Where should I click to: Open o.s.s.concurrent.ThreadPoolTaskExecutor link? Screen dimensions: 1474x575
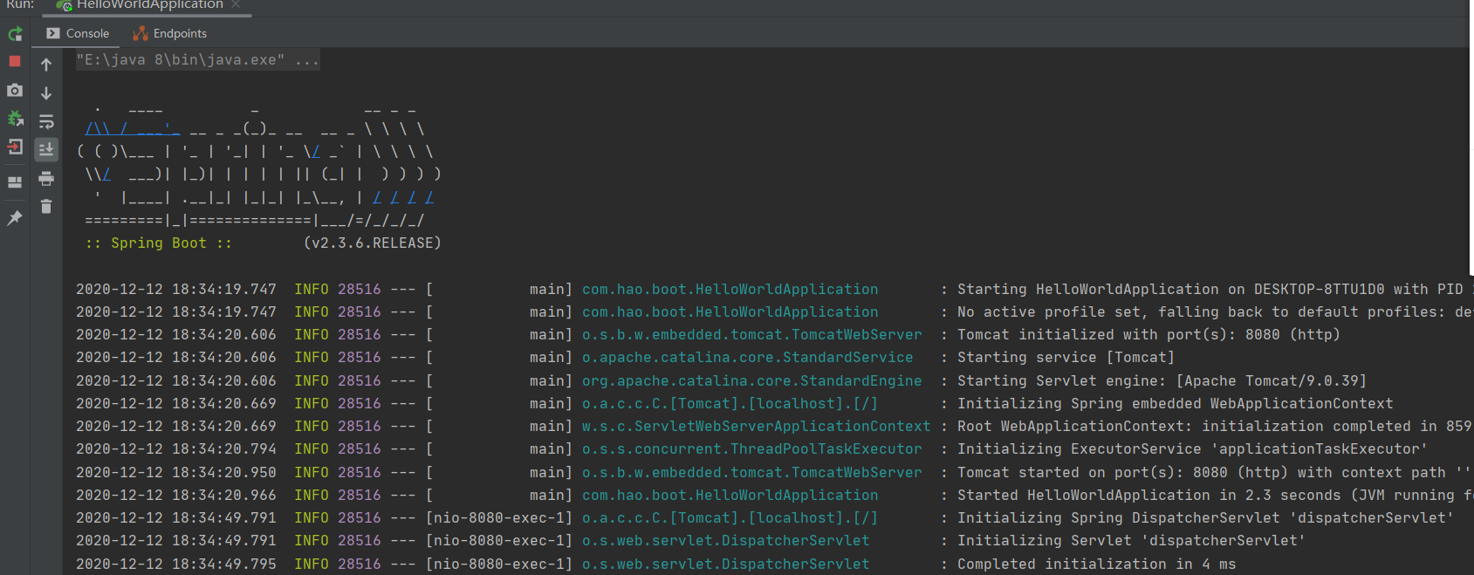752,448
